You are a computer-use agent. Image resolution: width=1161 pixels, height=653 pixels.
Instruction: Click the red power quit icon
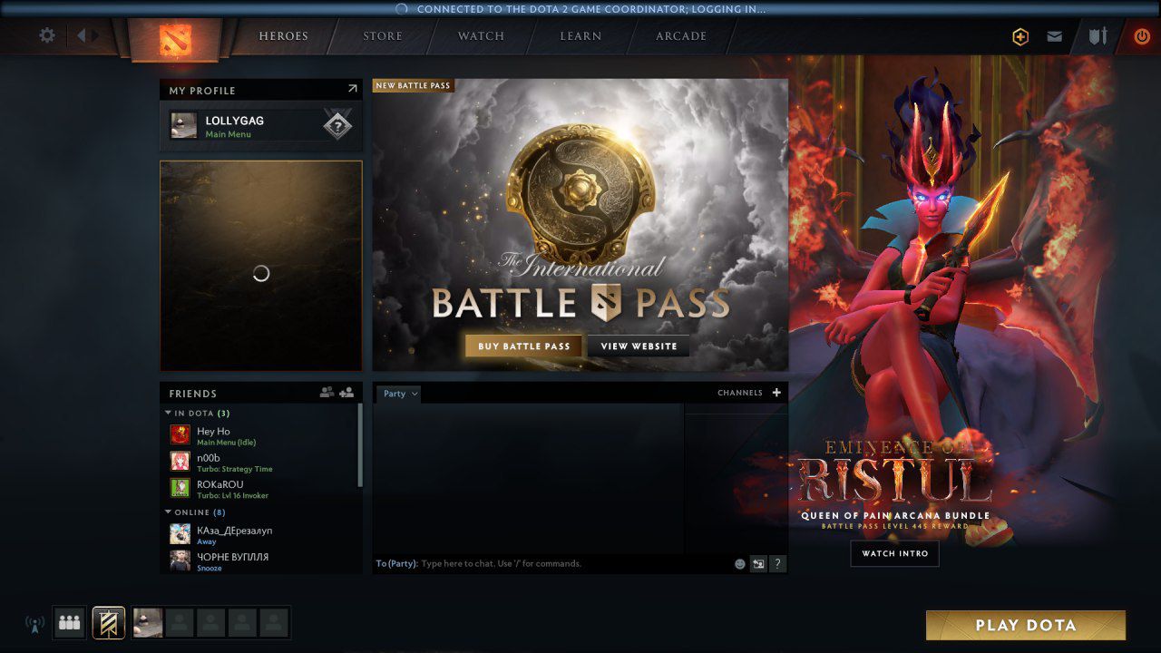[1141, 36]
